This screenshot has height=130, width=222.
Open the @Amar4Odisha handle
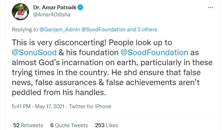point(52,15)
